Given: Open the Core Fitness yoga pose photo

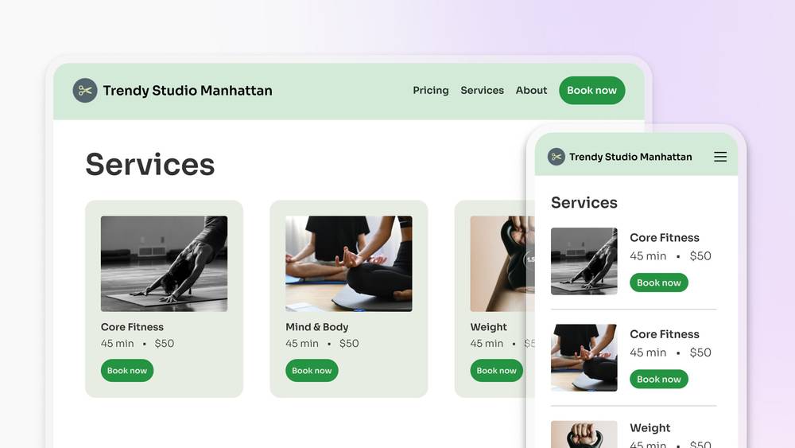Looking at the screenshot, I should click(x=164, y=264).
